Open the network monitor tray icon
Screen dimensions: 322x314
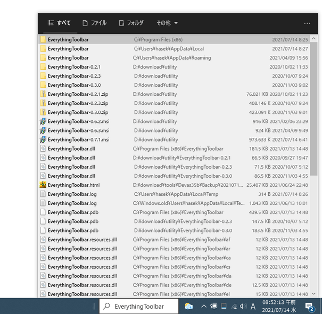coord(213,306)
